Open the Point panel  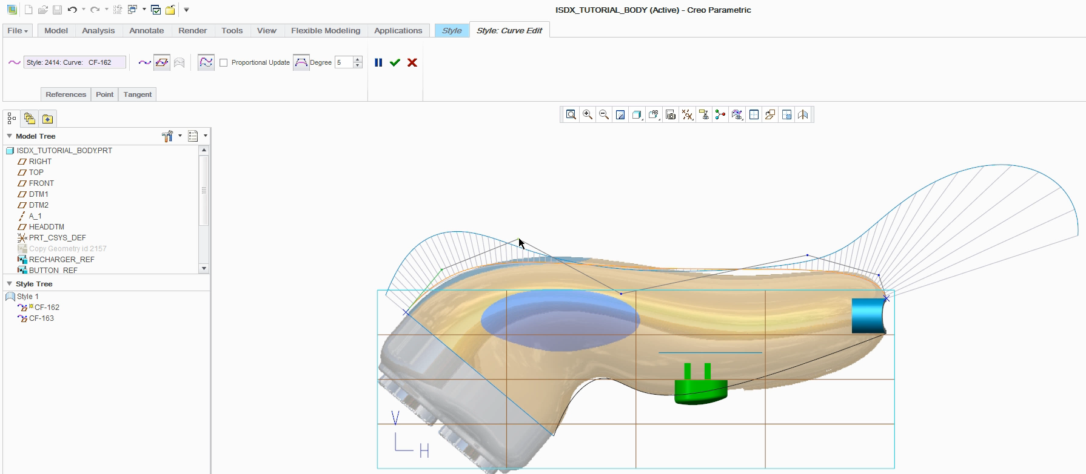coord(104,94)
